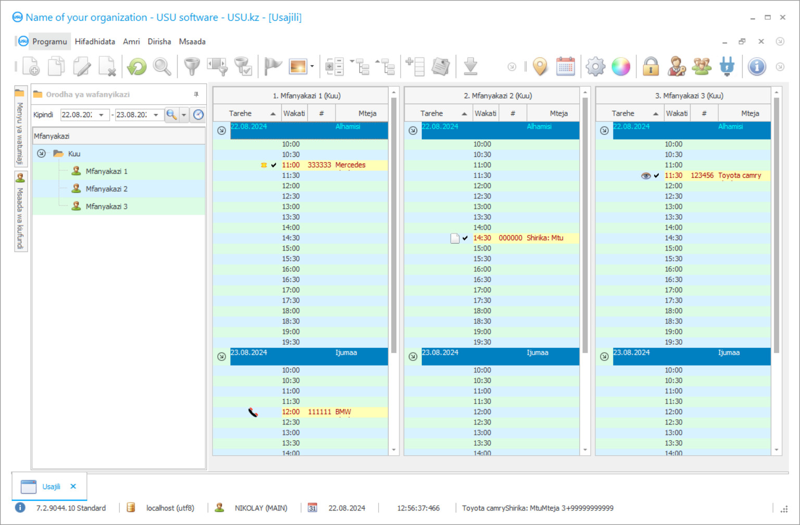
Task: Click the pinned notes toolbar icon
Action: pos(441,67)
